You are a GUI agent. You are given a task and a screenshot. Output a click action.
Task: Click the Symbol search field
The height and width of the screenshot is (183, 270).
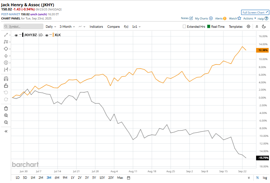pos(23,26)
